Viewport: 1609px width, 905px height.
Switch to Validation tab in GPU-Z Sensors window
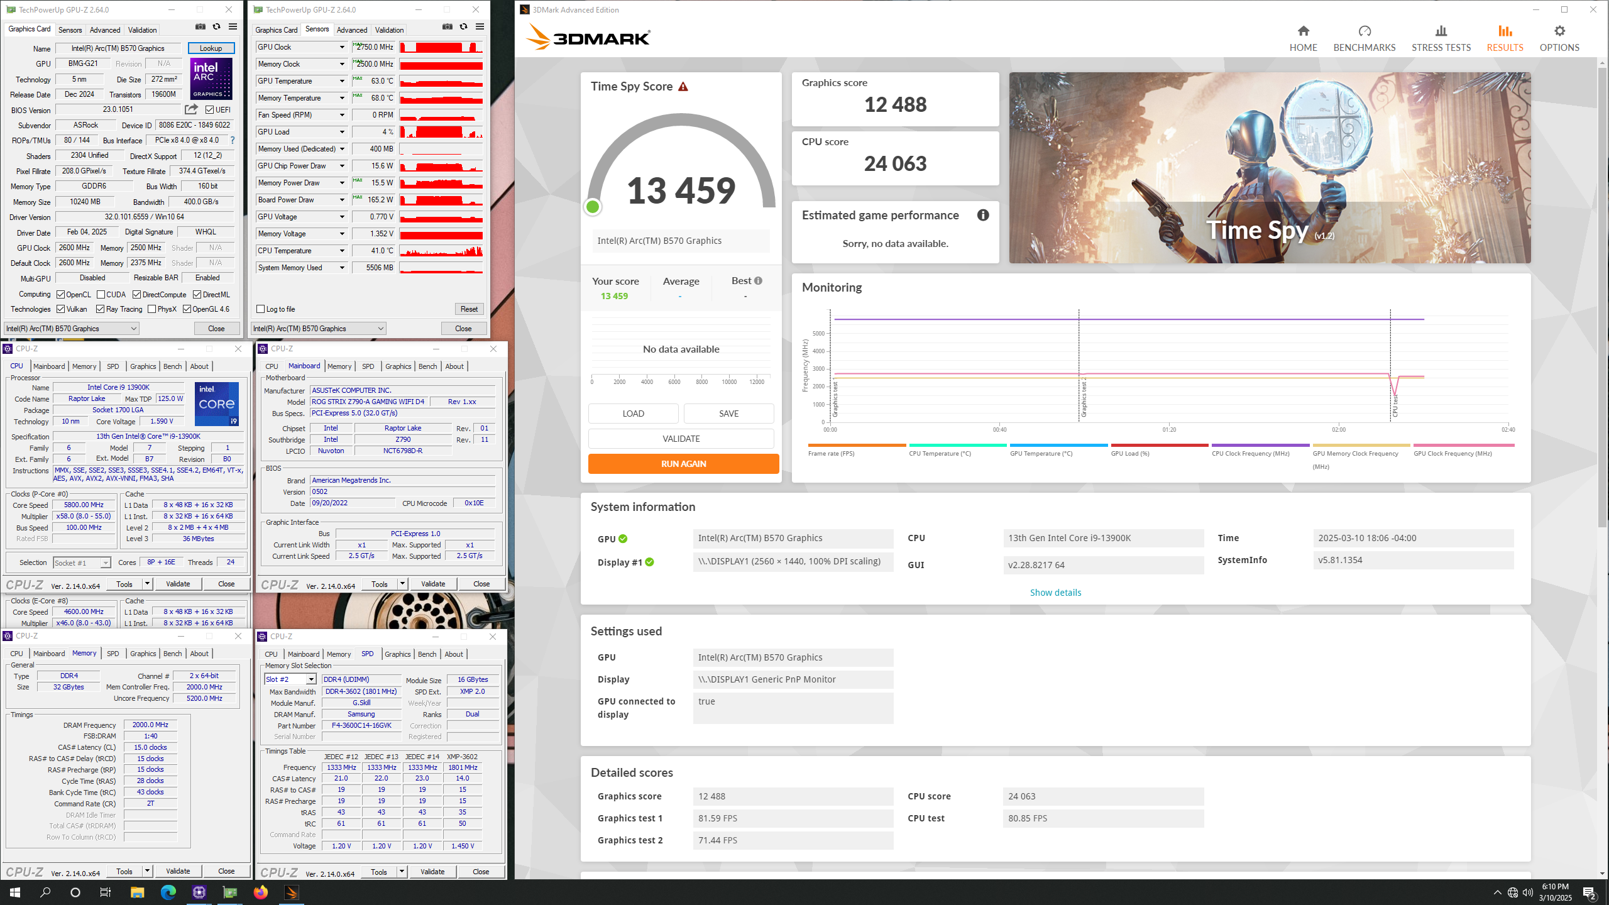click(389, 30)
